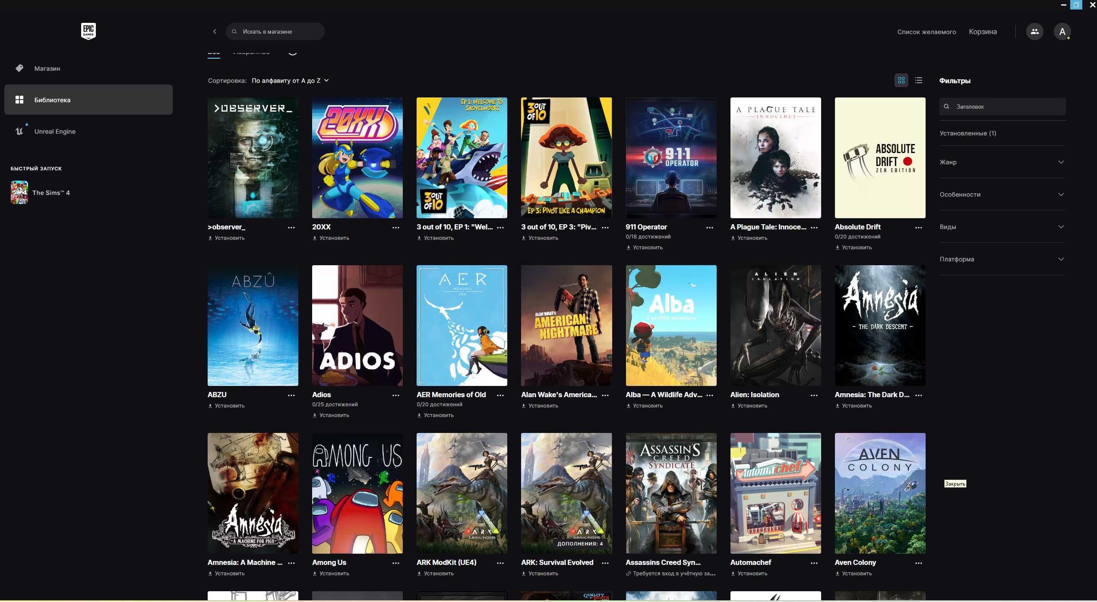
Task: Click Установить under Automachef
Action: (749, 574)
